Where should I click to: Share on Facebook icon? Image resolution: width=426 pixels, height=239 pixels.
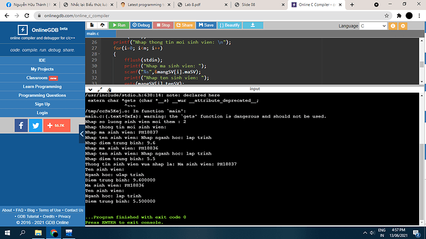pyautogui.click(x=21, y=125)
